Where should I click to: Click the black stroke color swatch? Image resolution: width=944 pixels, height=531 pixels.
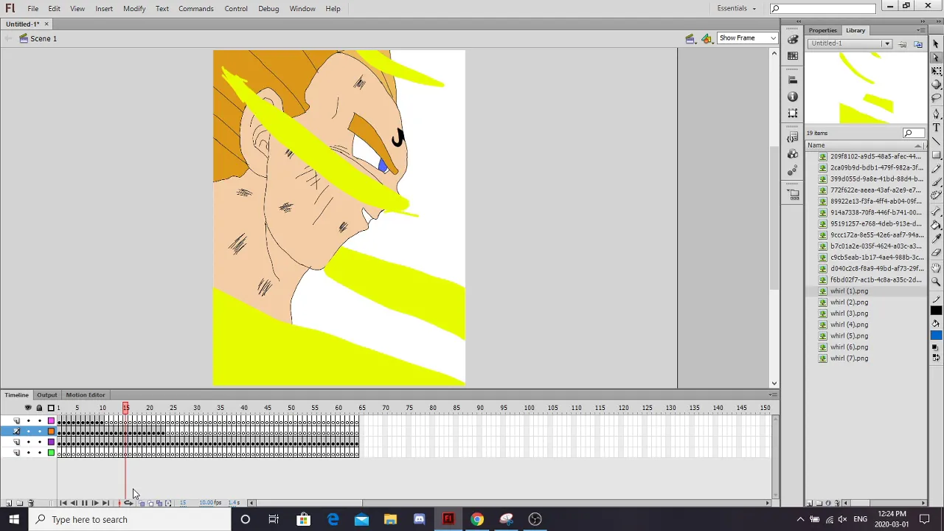coord(936,311)
